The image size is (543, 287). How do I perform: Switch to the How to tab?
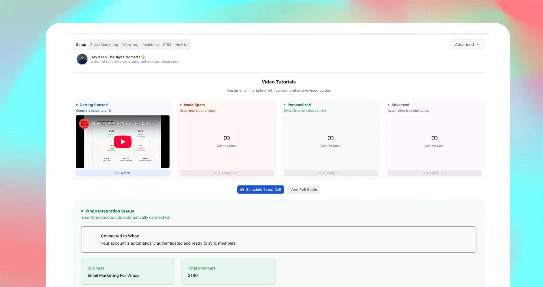[181, 45]
